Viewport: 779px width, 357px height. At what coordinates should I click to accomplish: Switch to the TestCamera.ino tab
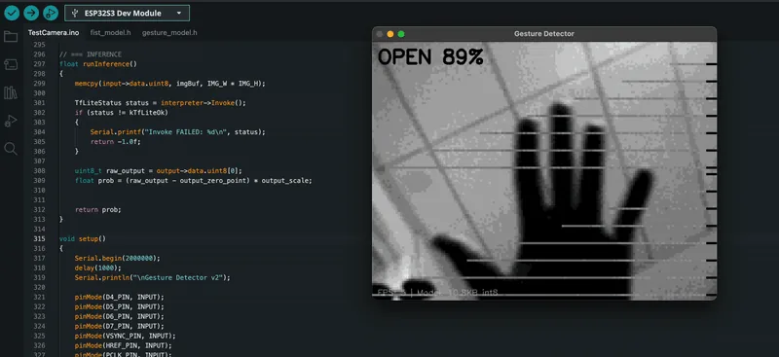pos(54,33)
